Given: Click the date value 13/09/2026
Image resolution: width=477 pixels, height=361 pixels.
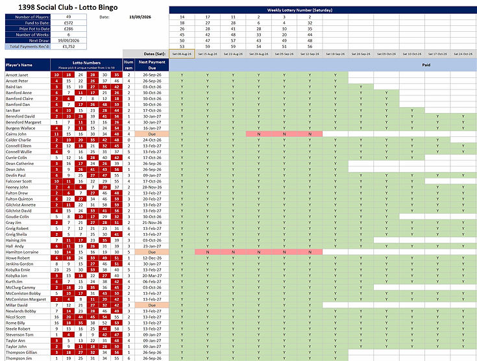Looking at the screenshot, I should pyautogui.click(x=140, y=17).
